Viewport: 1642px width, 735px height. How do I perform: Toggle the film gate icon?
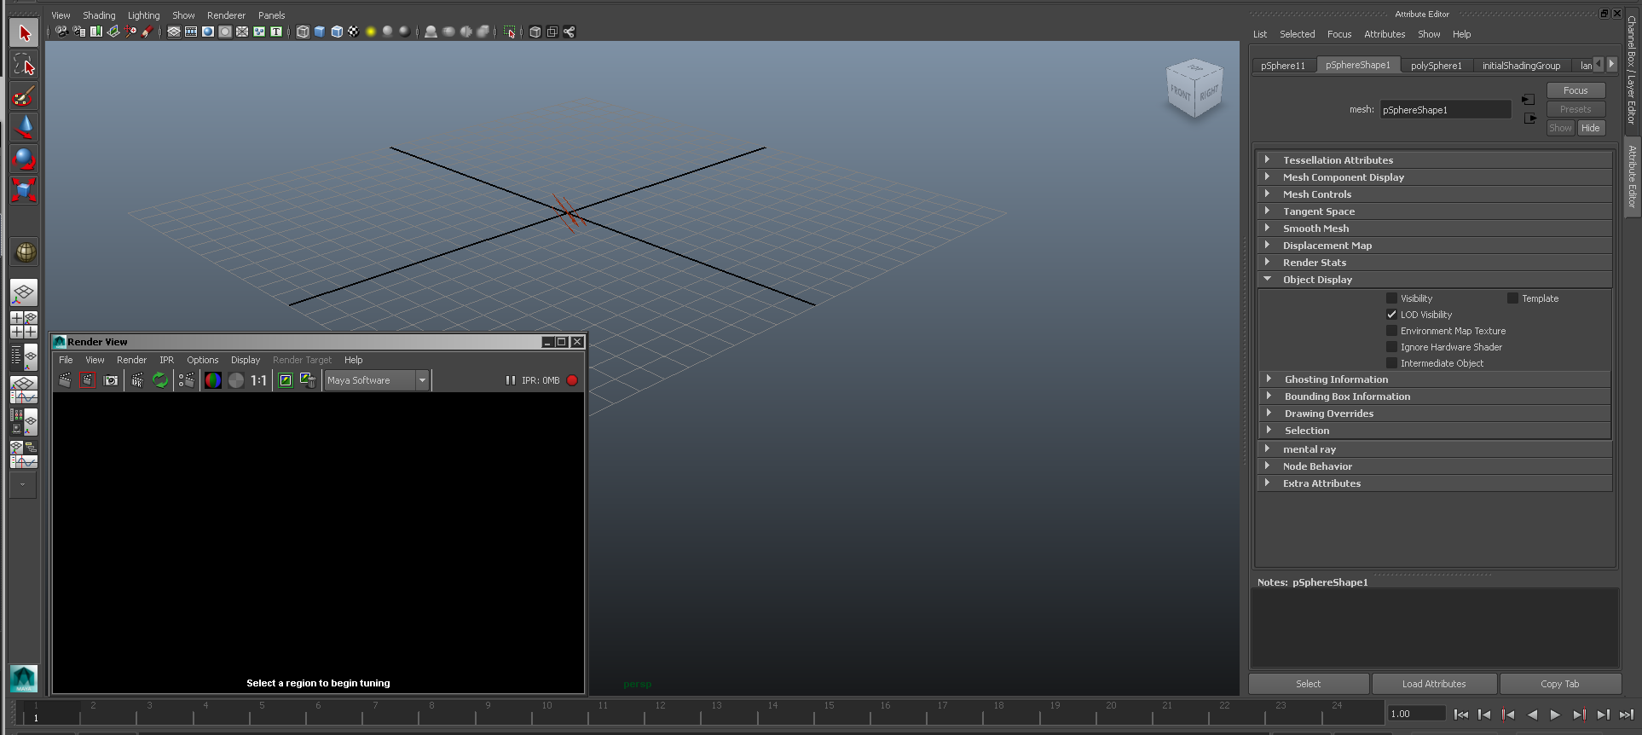tap(191, 32)
